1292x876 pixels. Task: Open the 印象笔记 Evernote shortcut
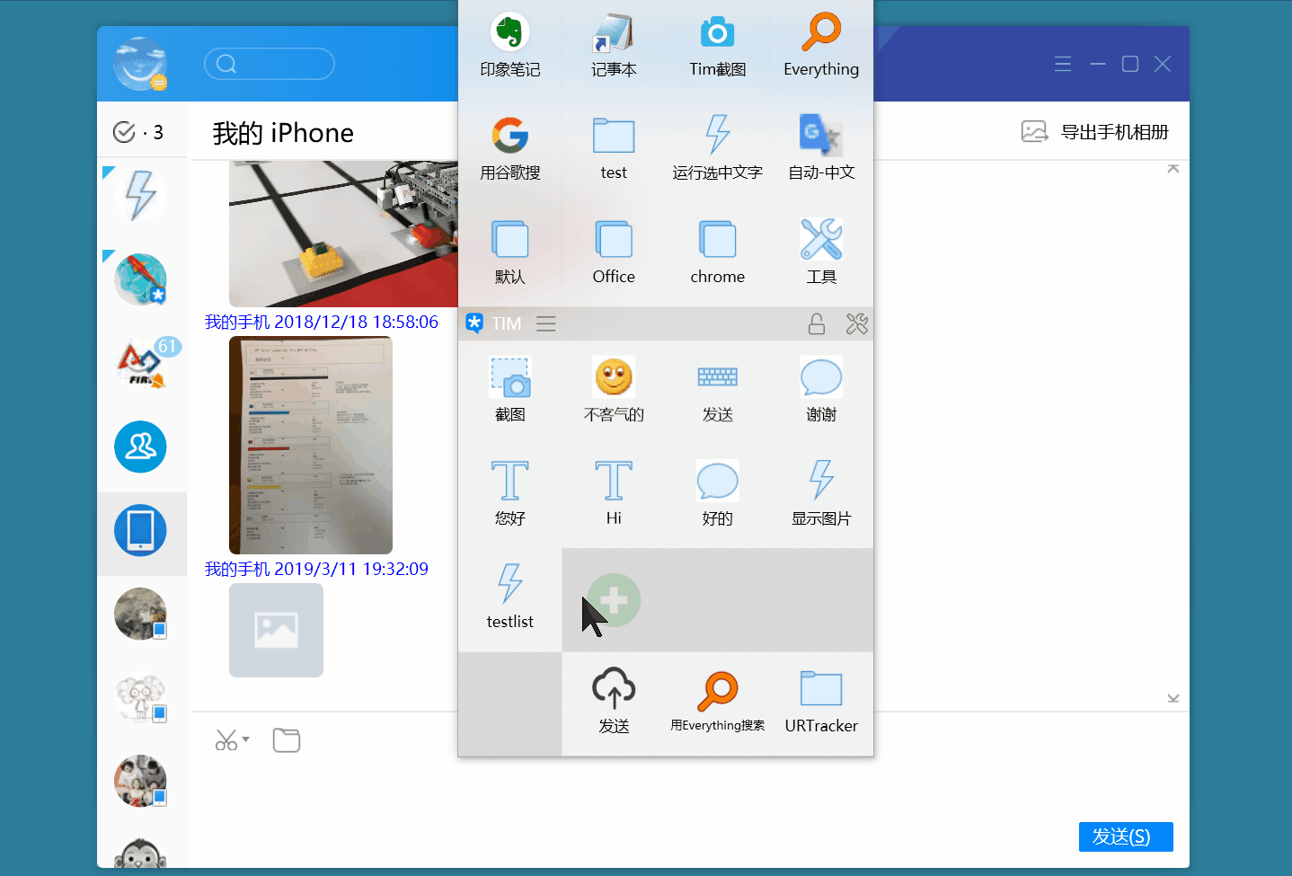(x=509, y=33)
